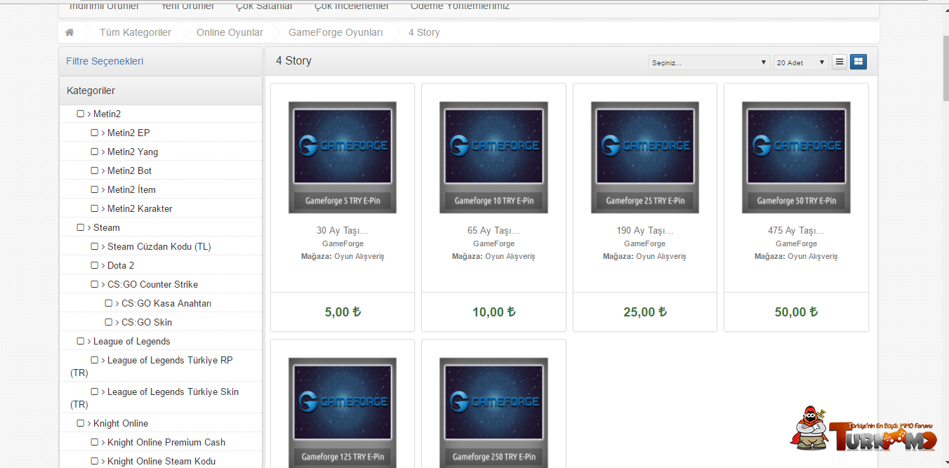Open the Gameforge 125 TRY E-Pin image
Image resolution: width=949 pixels, height=468 pixels.
(x=343, y=413)
